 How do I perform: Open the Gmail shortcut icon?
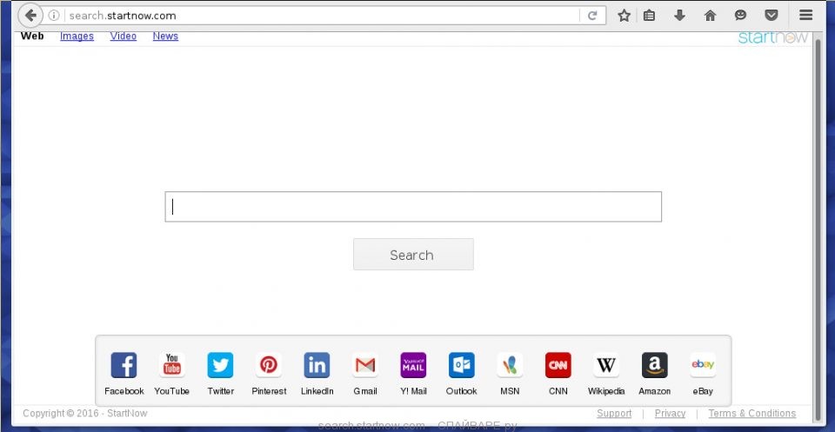(x=365, y=365)
